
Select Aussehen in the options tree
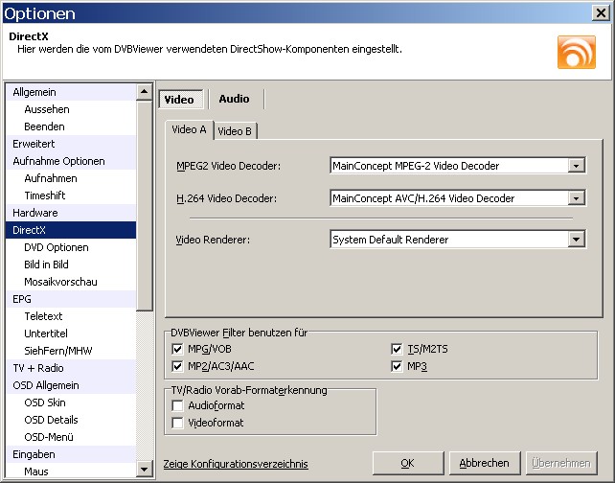click(x=71, y=109)
